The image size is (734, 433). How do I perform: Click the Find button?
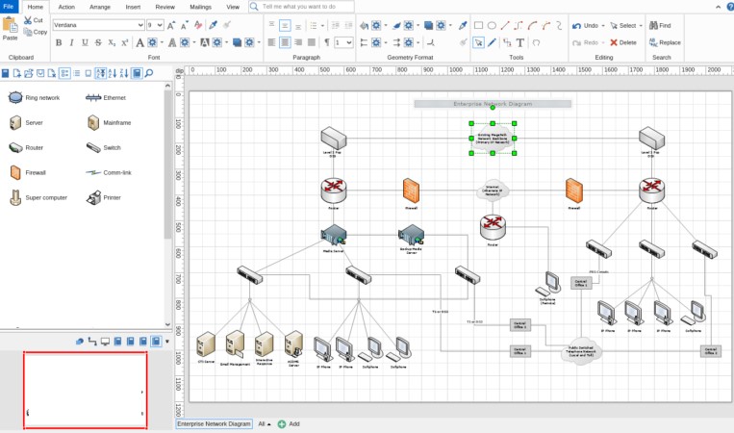click(x=660, y=26)
